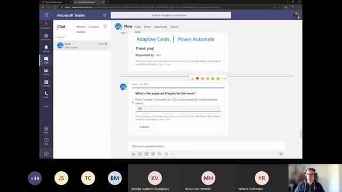The height and width of the screenshot is (192, 342).
Task: Start a new chat with compose icon
Action: coord(105,15)
